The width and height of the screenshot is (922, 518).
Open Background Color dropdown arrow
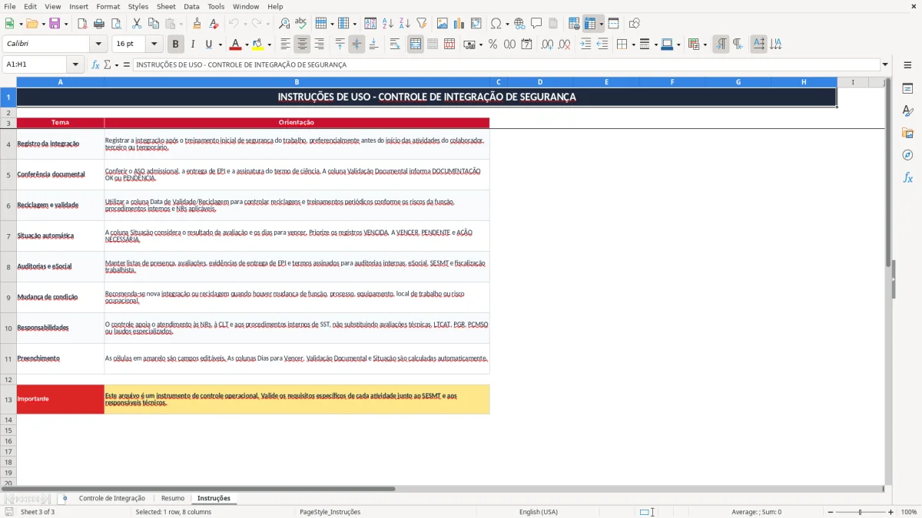269,45
